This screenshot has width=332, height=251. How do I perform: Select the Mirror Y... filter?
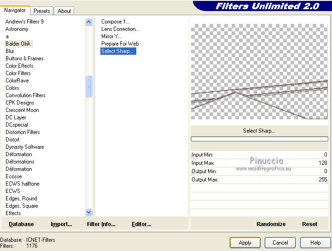point(111,36)
